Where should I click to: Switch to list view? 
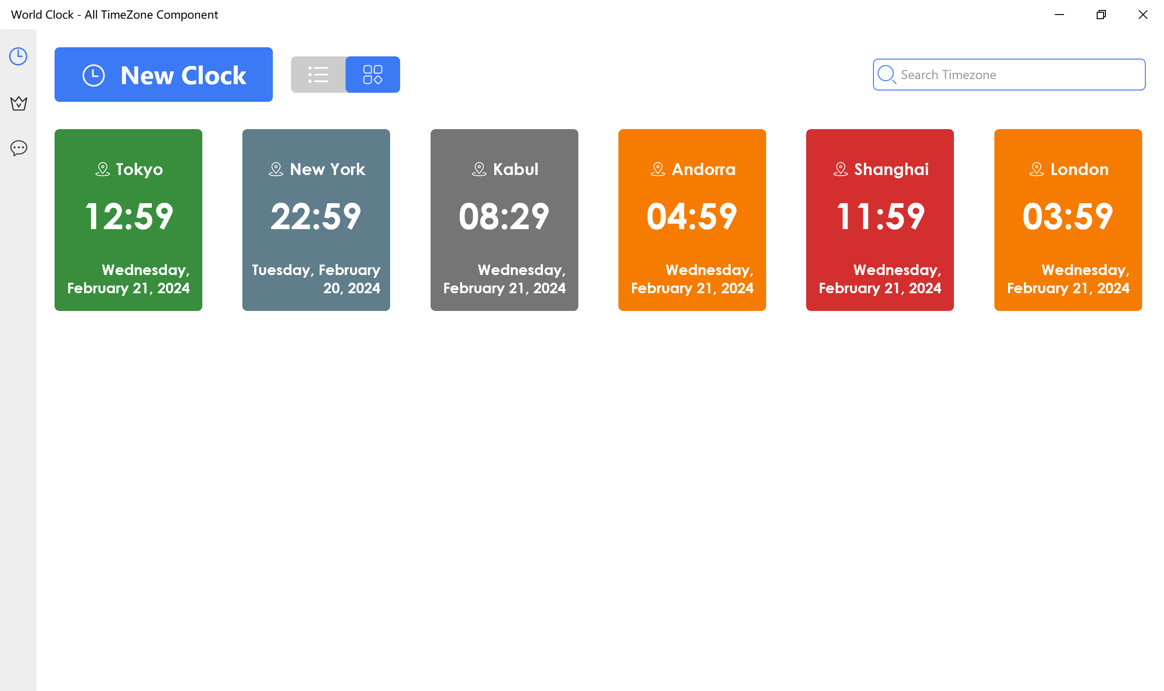[318, 75]
